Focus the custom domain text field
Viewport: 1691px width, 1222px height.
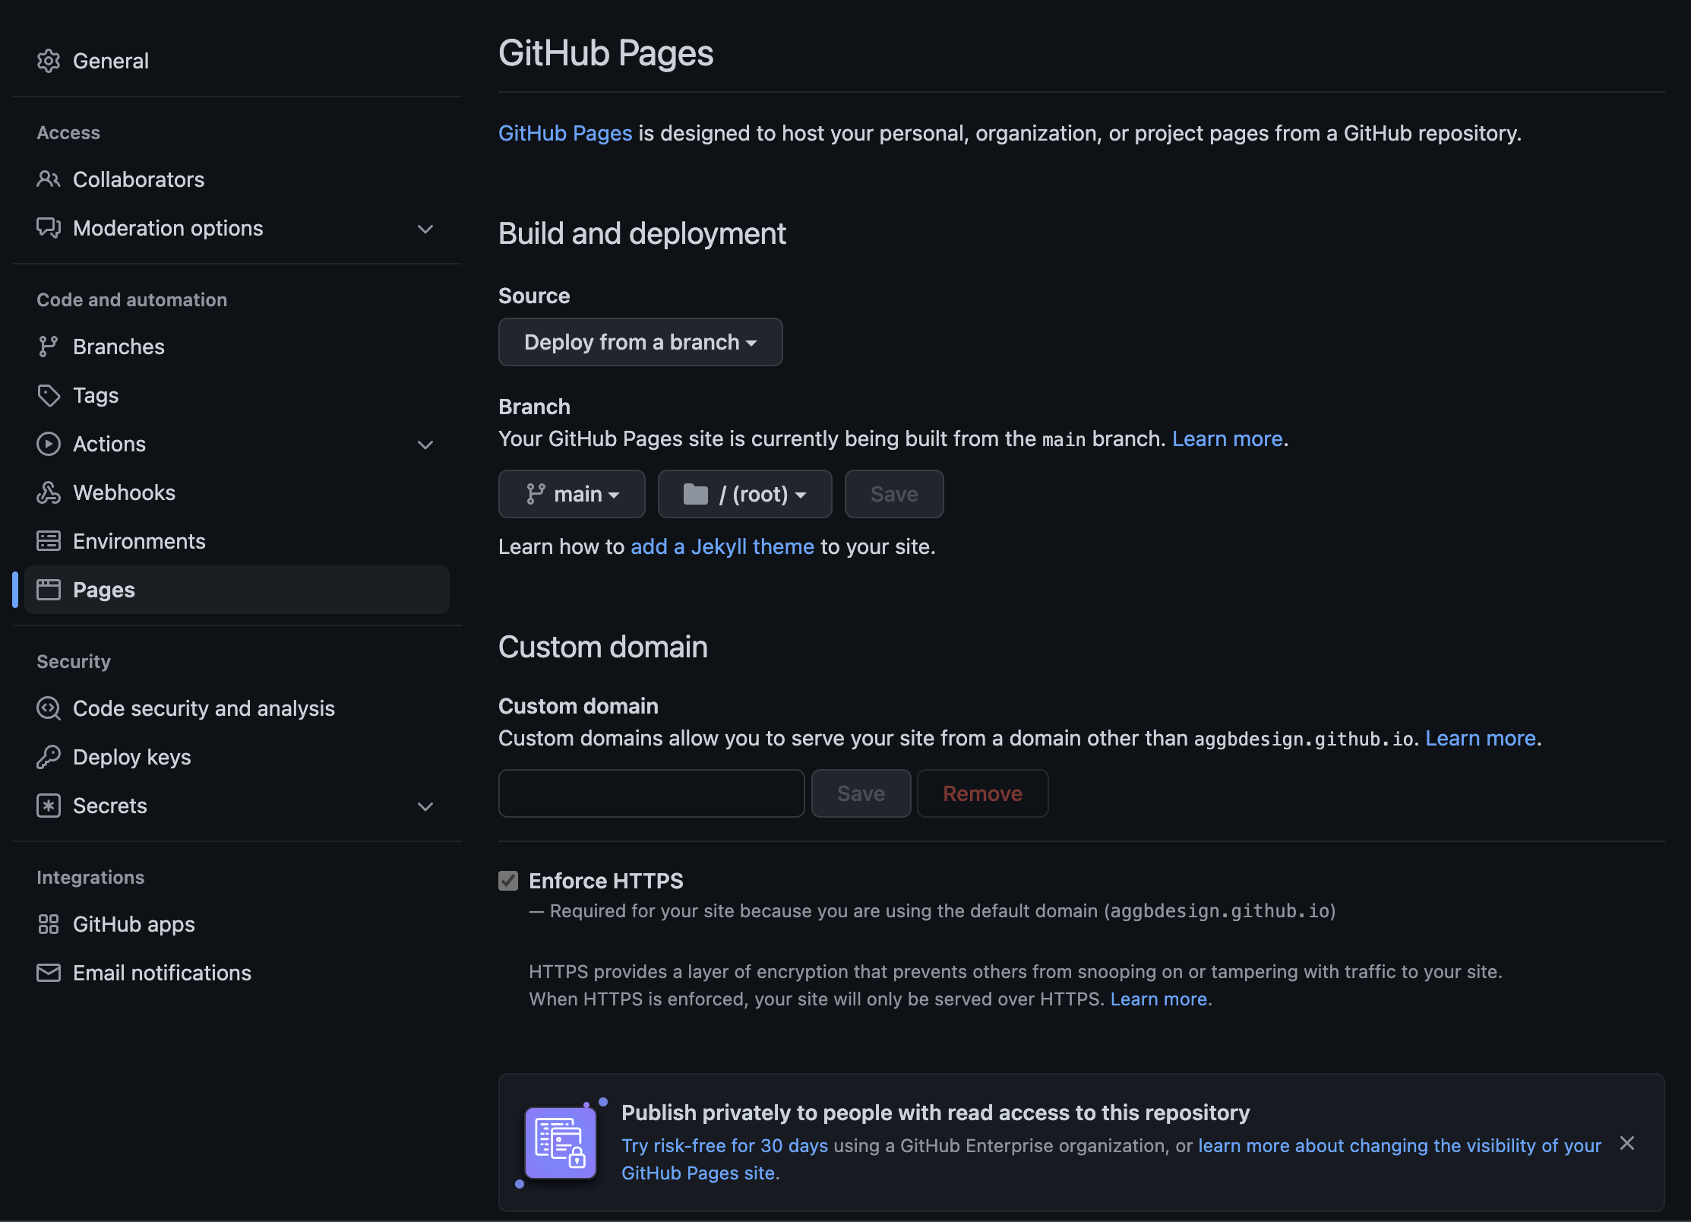click(651, 793)
